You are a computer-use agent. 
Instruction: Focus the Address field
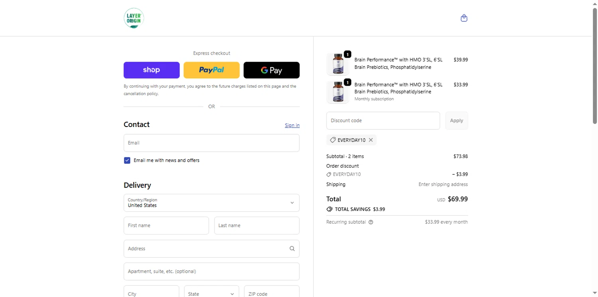[x=212, y=248]
